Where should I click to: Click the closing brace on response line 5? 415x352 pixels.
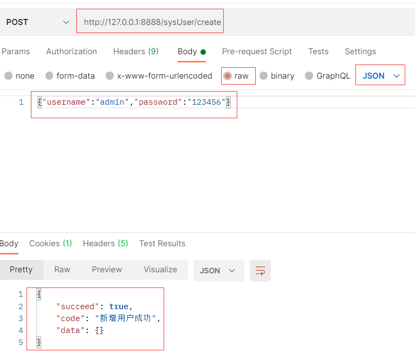39,342
